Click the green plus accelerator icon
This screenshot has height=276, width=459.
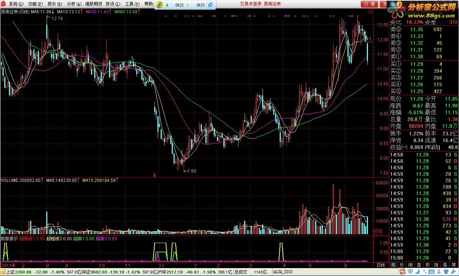tap(160, 5)
